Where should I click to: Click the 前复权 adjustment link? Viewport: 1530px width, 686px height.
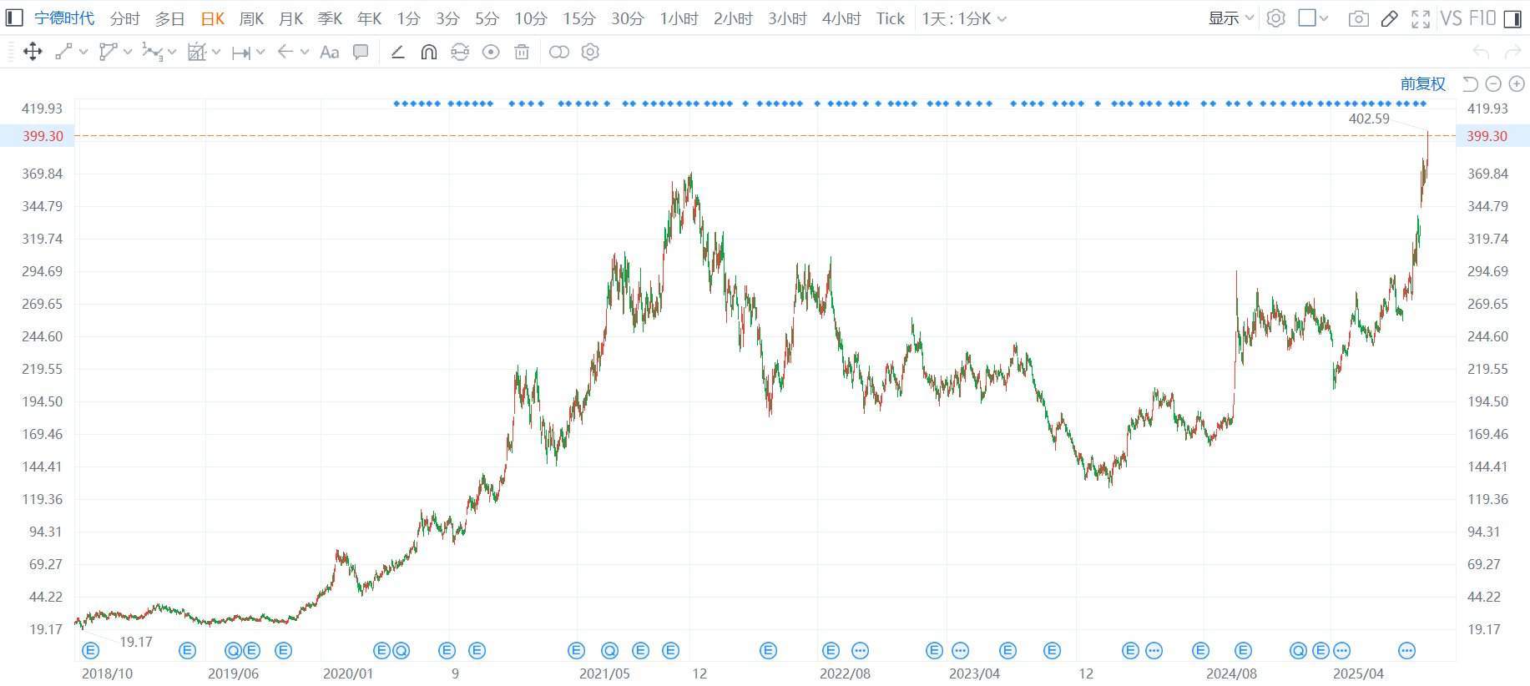point(1422,83)
